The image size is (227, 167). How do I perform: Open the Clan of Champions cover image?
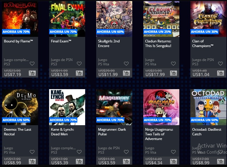[208, 19]
